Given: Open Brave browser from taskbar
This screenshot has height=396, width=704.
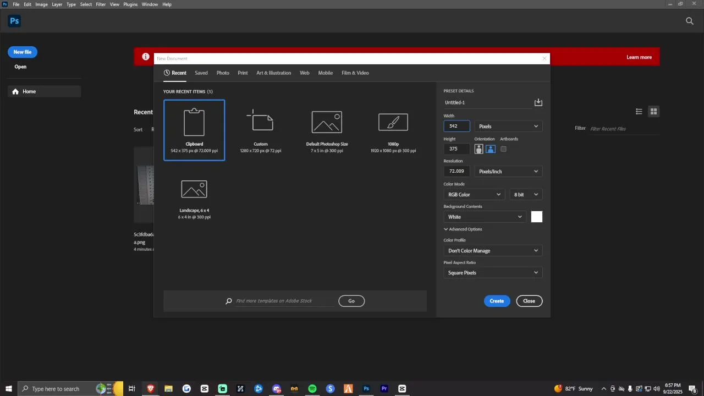Looking at the screenshot, I should pyautogui.click(x=150, y=389).
